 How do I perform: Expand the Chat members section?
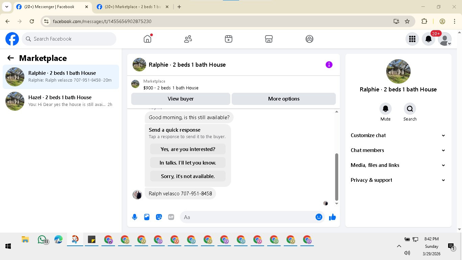click(x=398, y=150)
